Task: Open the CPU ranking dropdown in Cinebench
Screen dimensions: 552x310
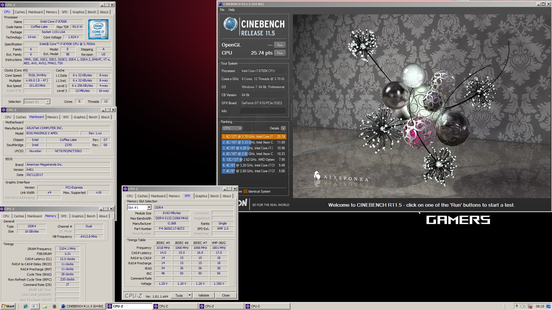Action: 232,128
